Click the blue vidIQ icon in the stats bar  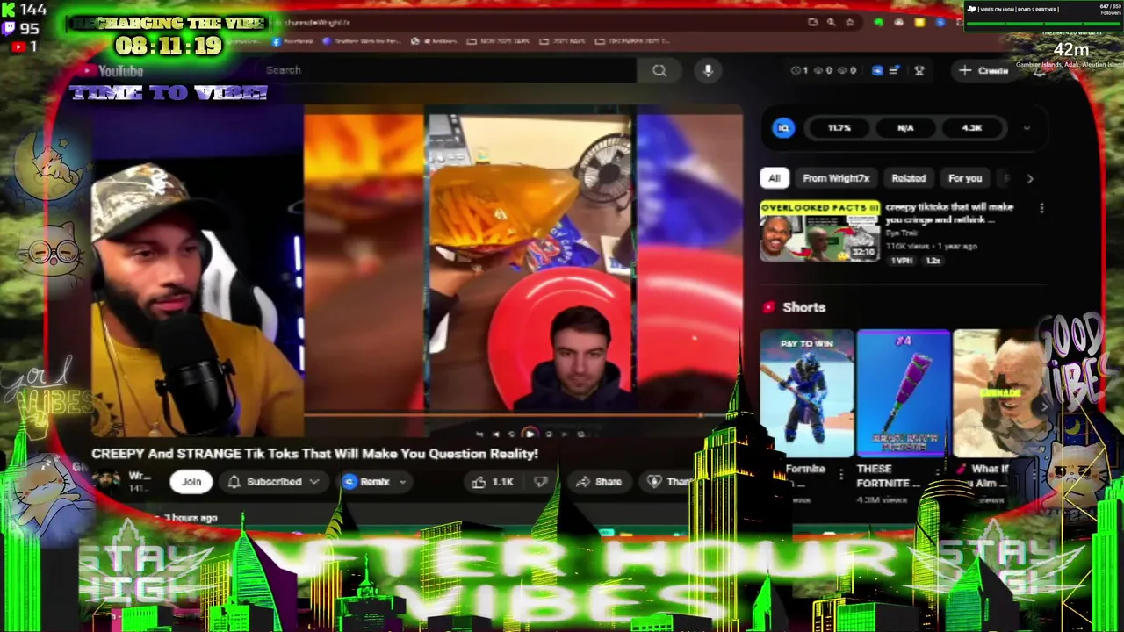(783, 128)
